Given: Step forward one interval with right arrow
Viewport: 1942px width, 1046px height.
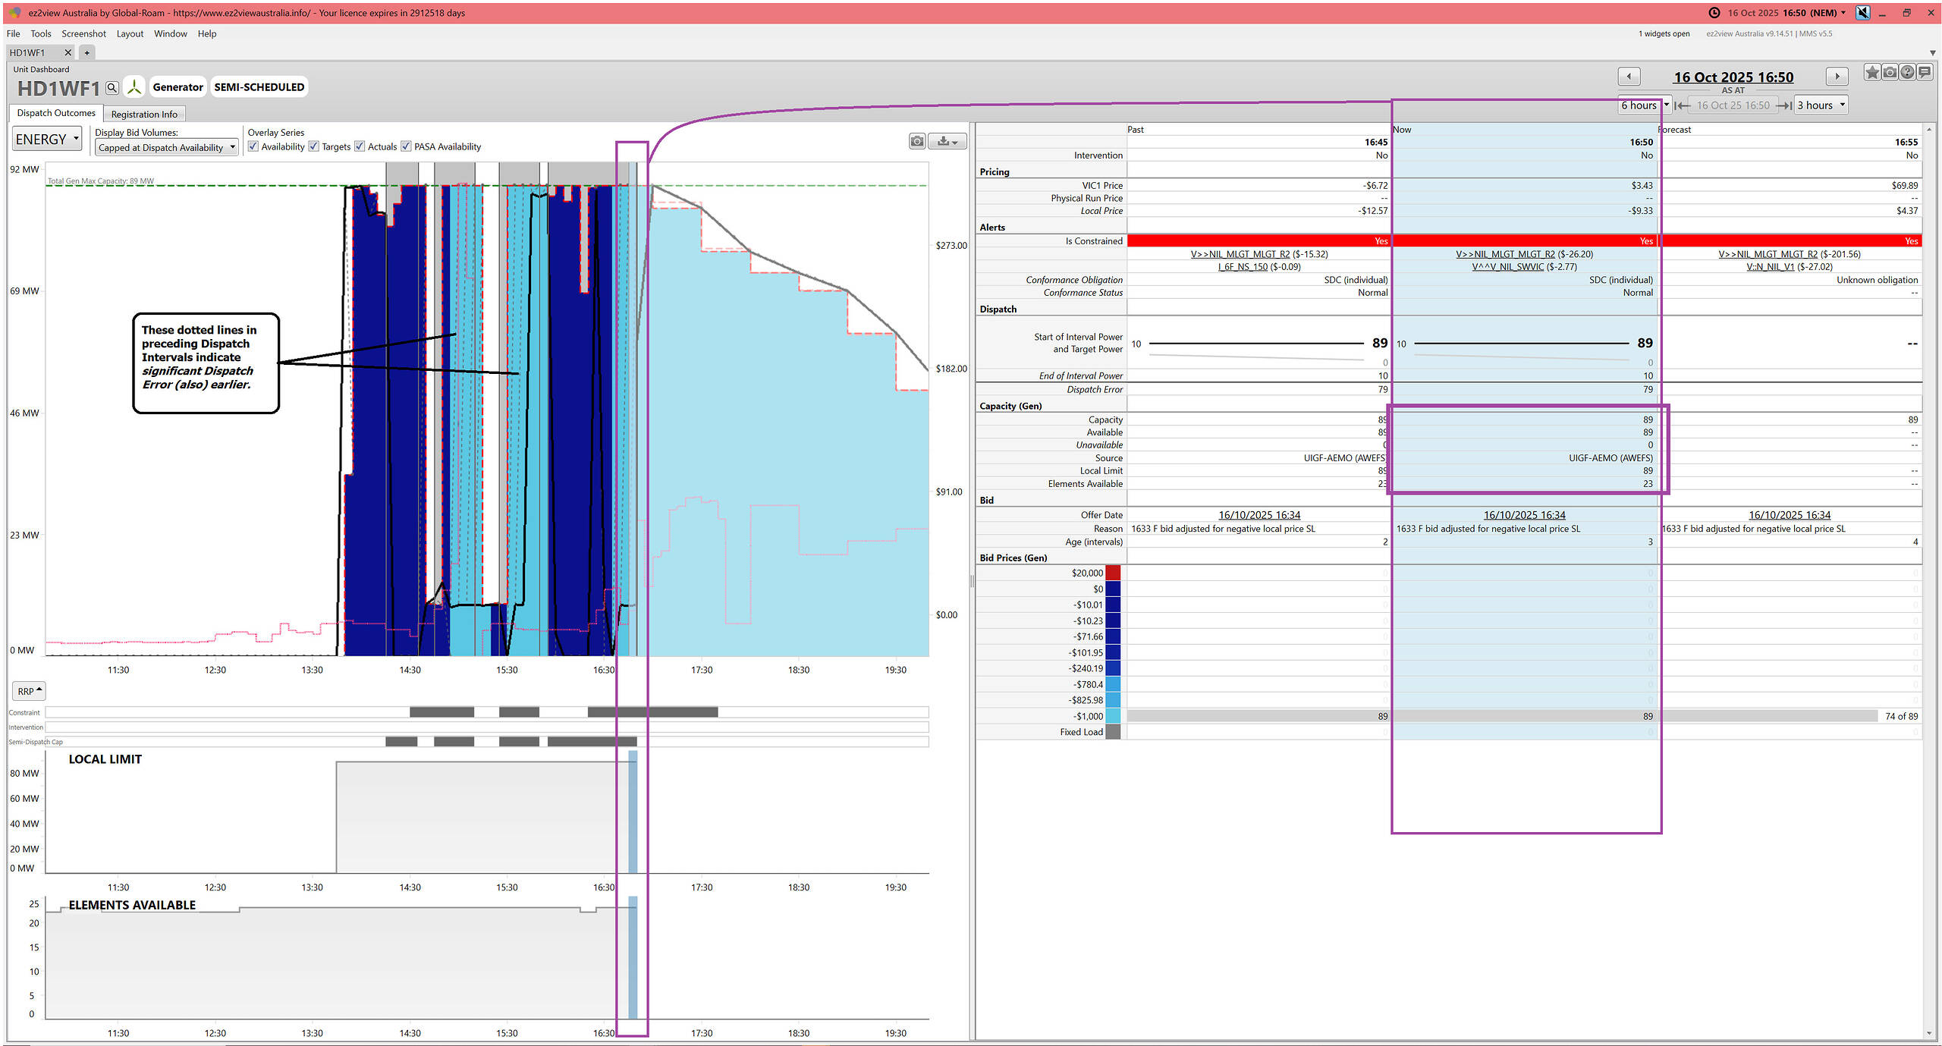Looking at the screenshot, I should (x=1837, y=77).
